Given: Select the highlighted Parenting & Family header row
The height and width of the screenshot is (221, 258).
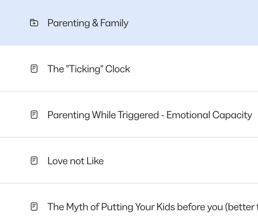Looking at the screenshot, I should [x=129, y=23].
